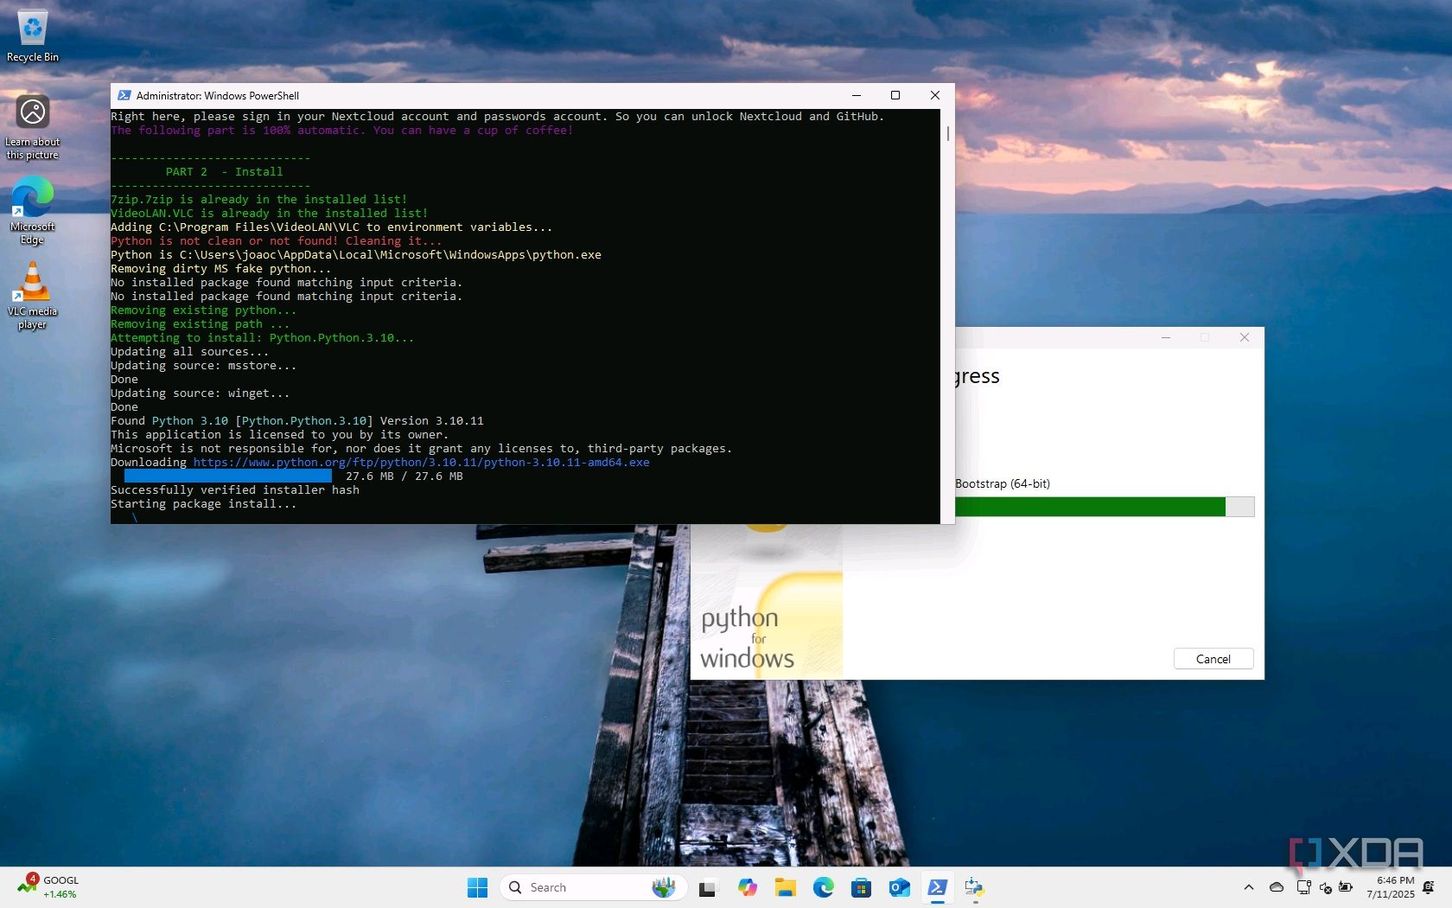Open the GOOGL stock widget
1452x908 pixels.
(x=48, y=887)
